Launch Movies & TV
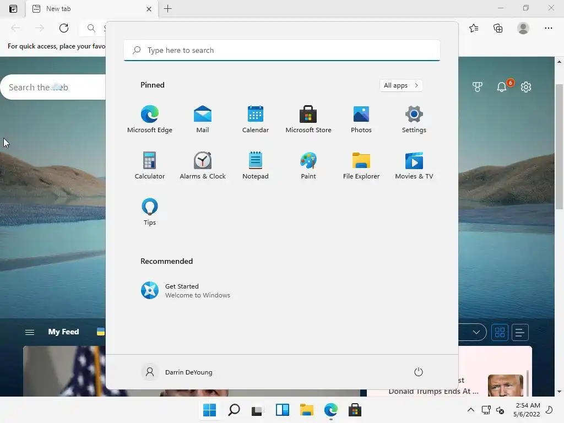 tap(414, 166)
